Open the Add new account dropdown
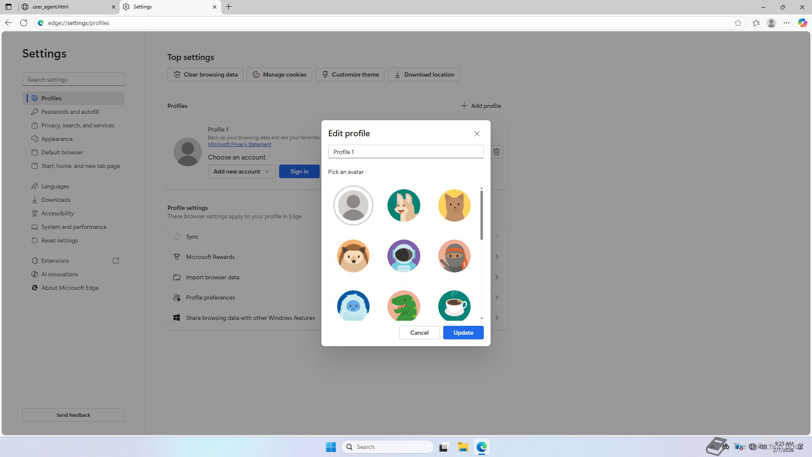The height and width of the screenshot is (457, 812). tap(241, 171)
